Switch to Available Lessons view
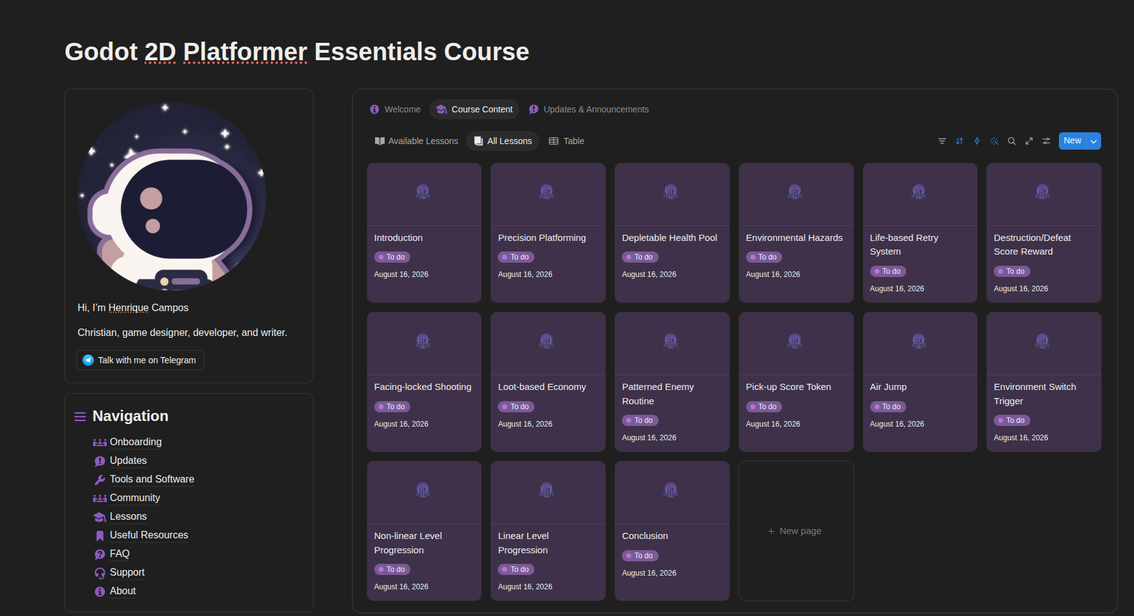 pos(416,141)
